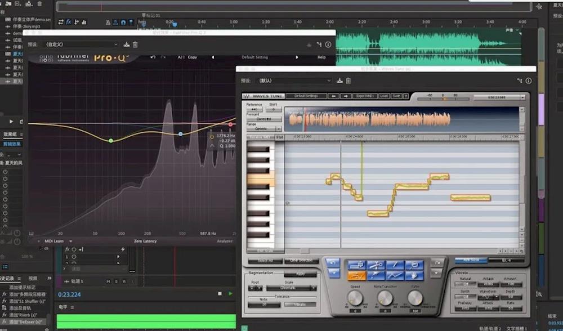Click the Ratio knob in Waves Tune
This screenshot has height=331, width=563.
click(x=415, y=298)
